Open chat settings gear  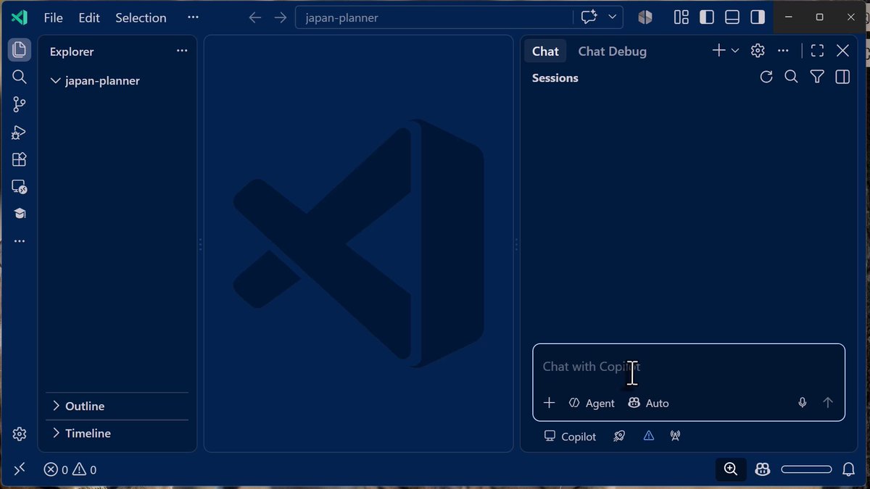[758, 51]
